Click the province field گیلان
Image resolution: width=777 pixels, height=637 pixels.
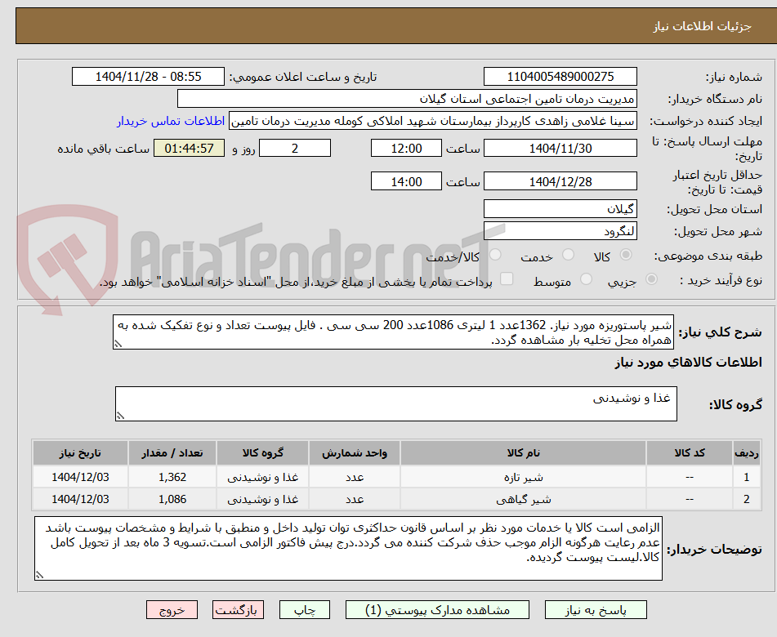(x=560, y=209)
